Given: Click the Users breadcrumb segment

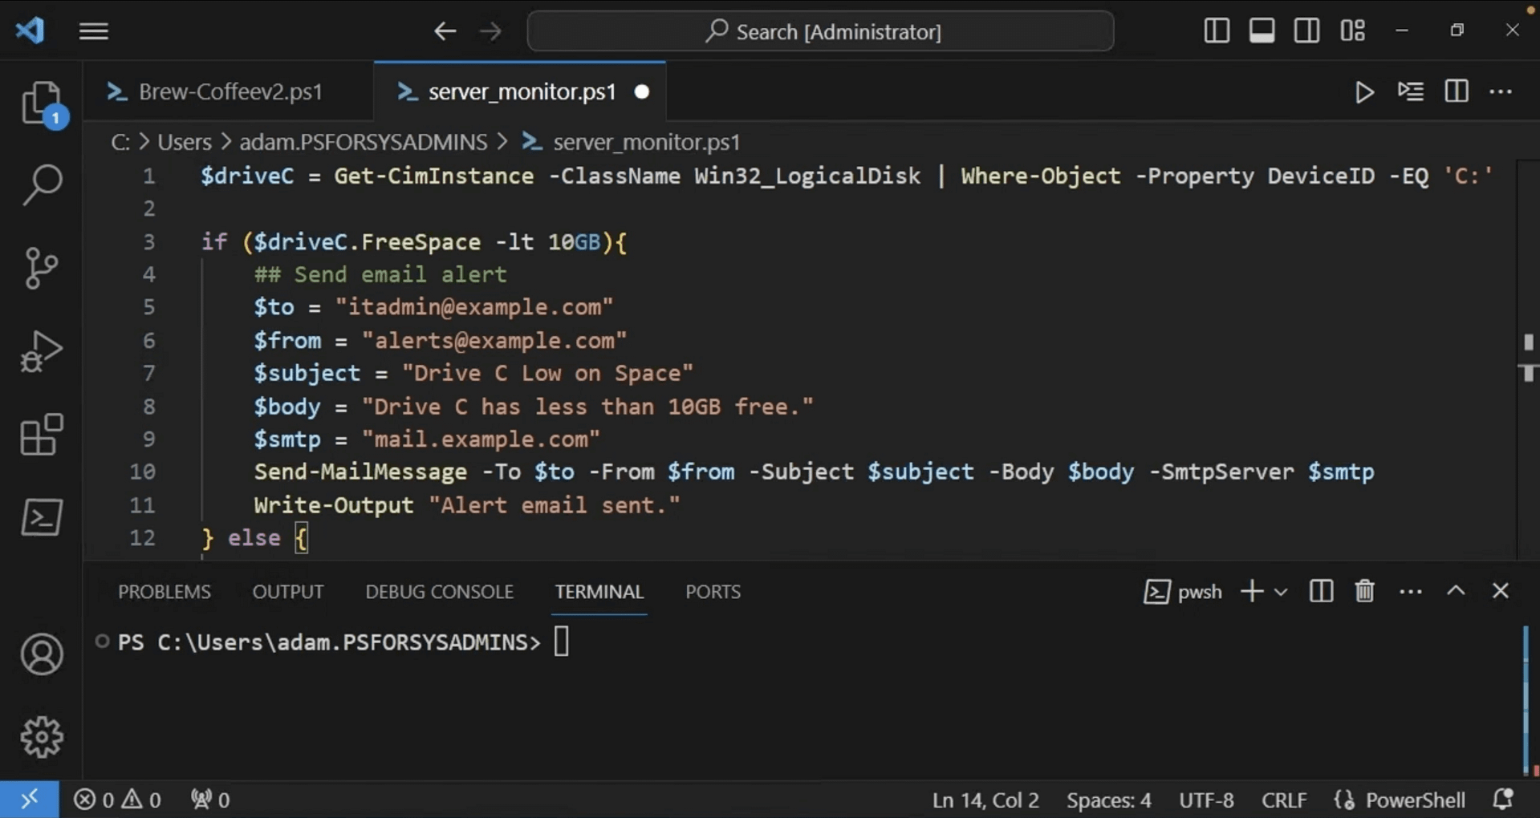Looking at the screenshot, I should click(x=185, y=142).
